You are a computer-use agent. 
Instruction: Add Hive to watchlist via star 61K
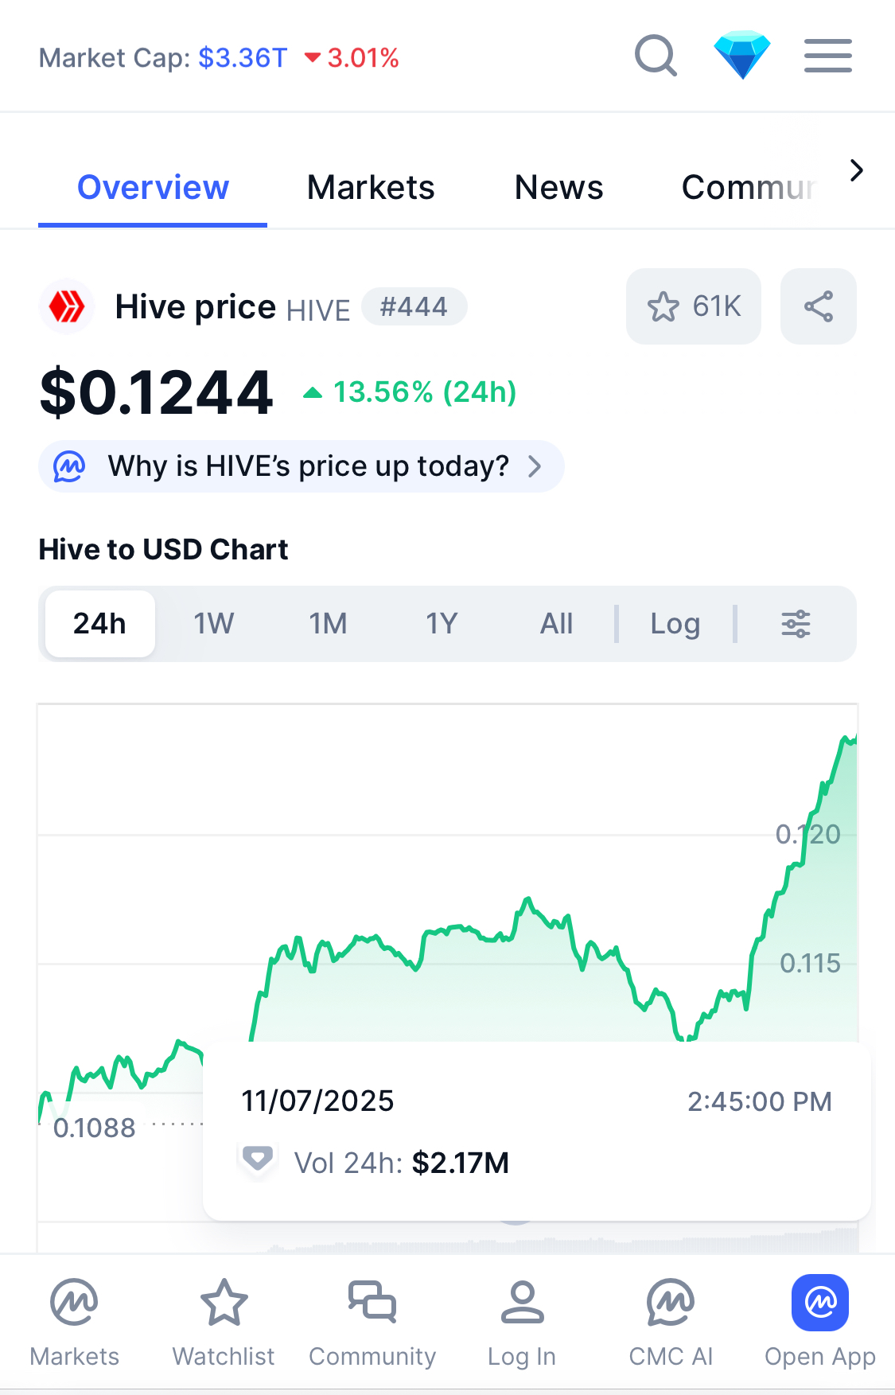pos(694,306)
